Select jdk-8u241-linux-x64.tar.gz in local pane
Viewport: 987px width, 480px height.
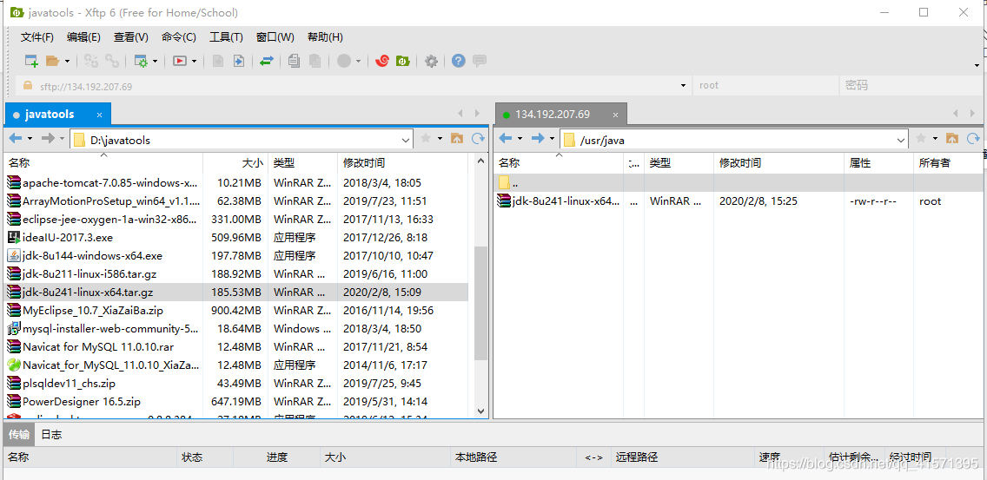[236, 292]
